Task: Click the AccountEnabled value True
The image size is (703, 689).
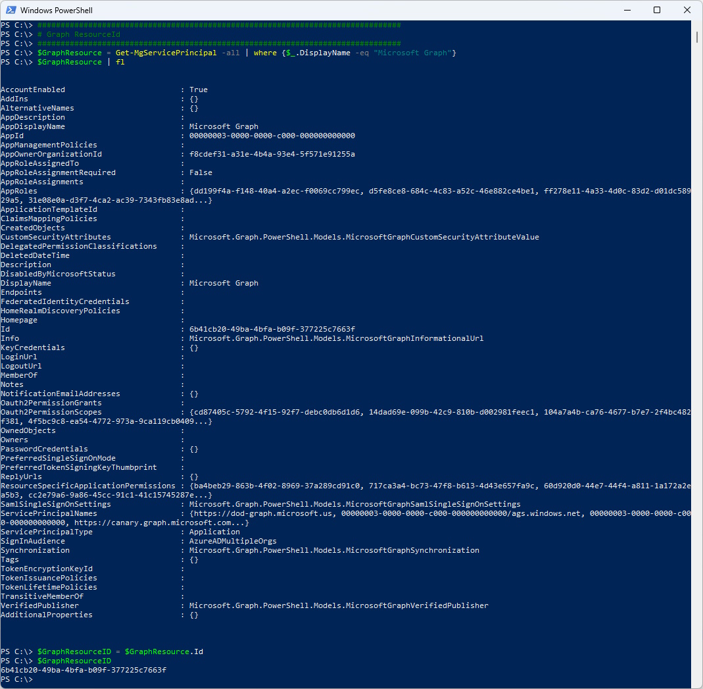Action: [198, 89]
